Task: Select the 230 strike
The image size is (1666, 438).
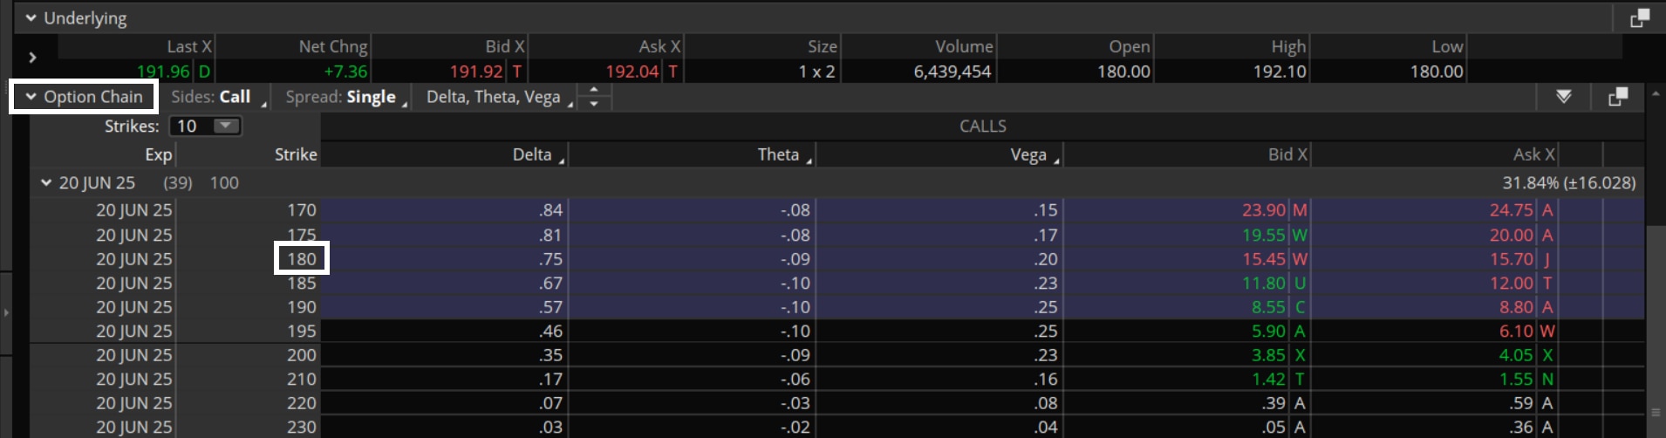Action: (302, 428)
